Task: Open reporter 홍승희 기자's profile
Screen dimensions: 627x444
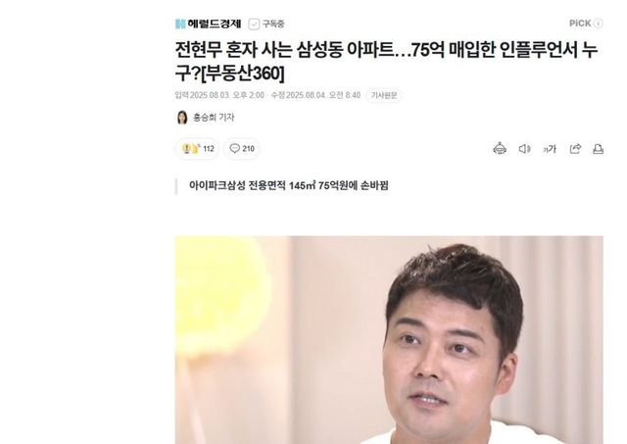Action: click(214, 118)
